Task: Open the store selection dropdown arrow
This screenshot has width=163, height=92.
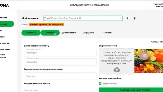Action: tap(120, 18)
